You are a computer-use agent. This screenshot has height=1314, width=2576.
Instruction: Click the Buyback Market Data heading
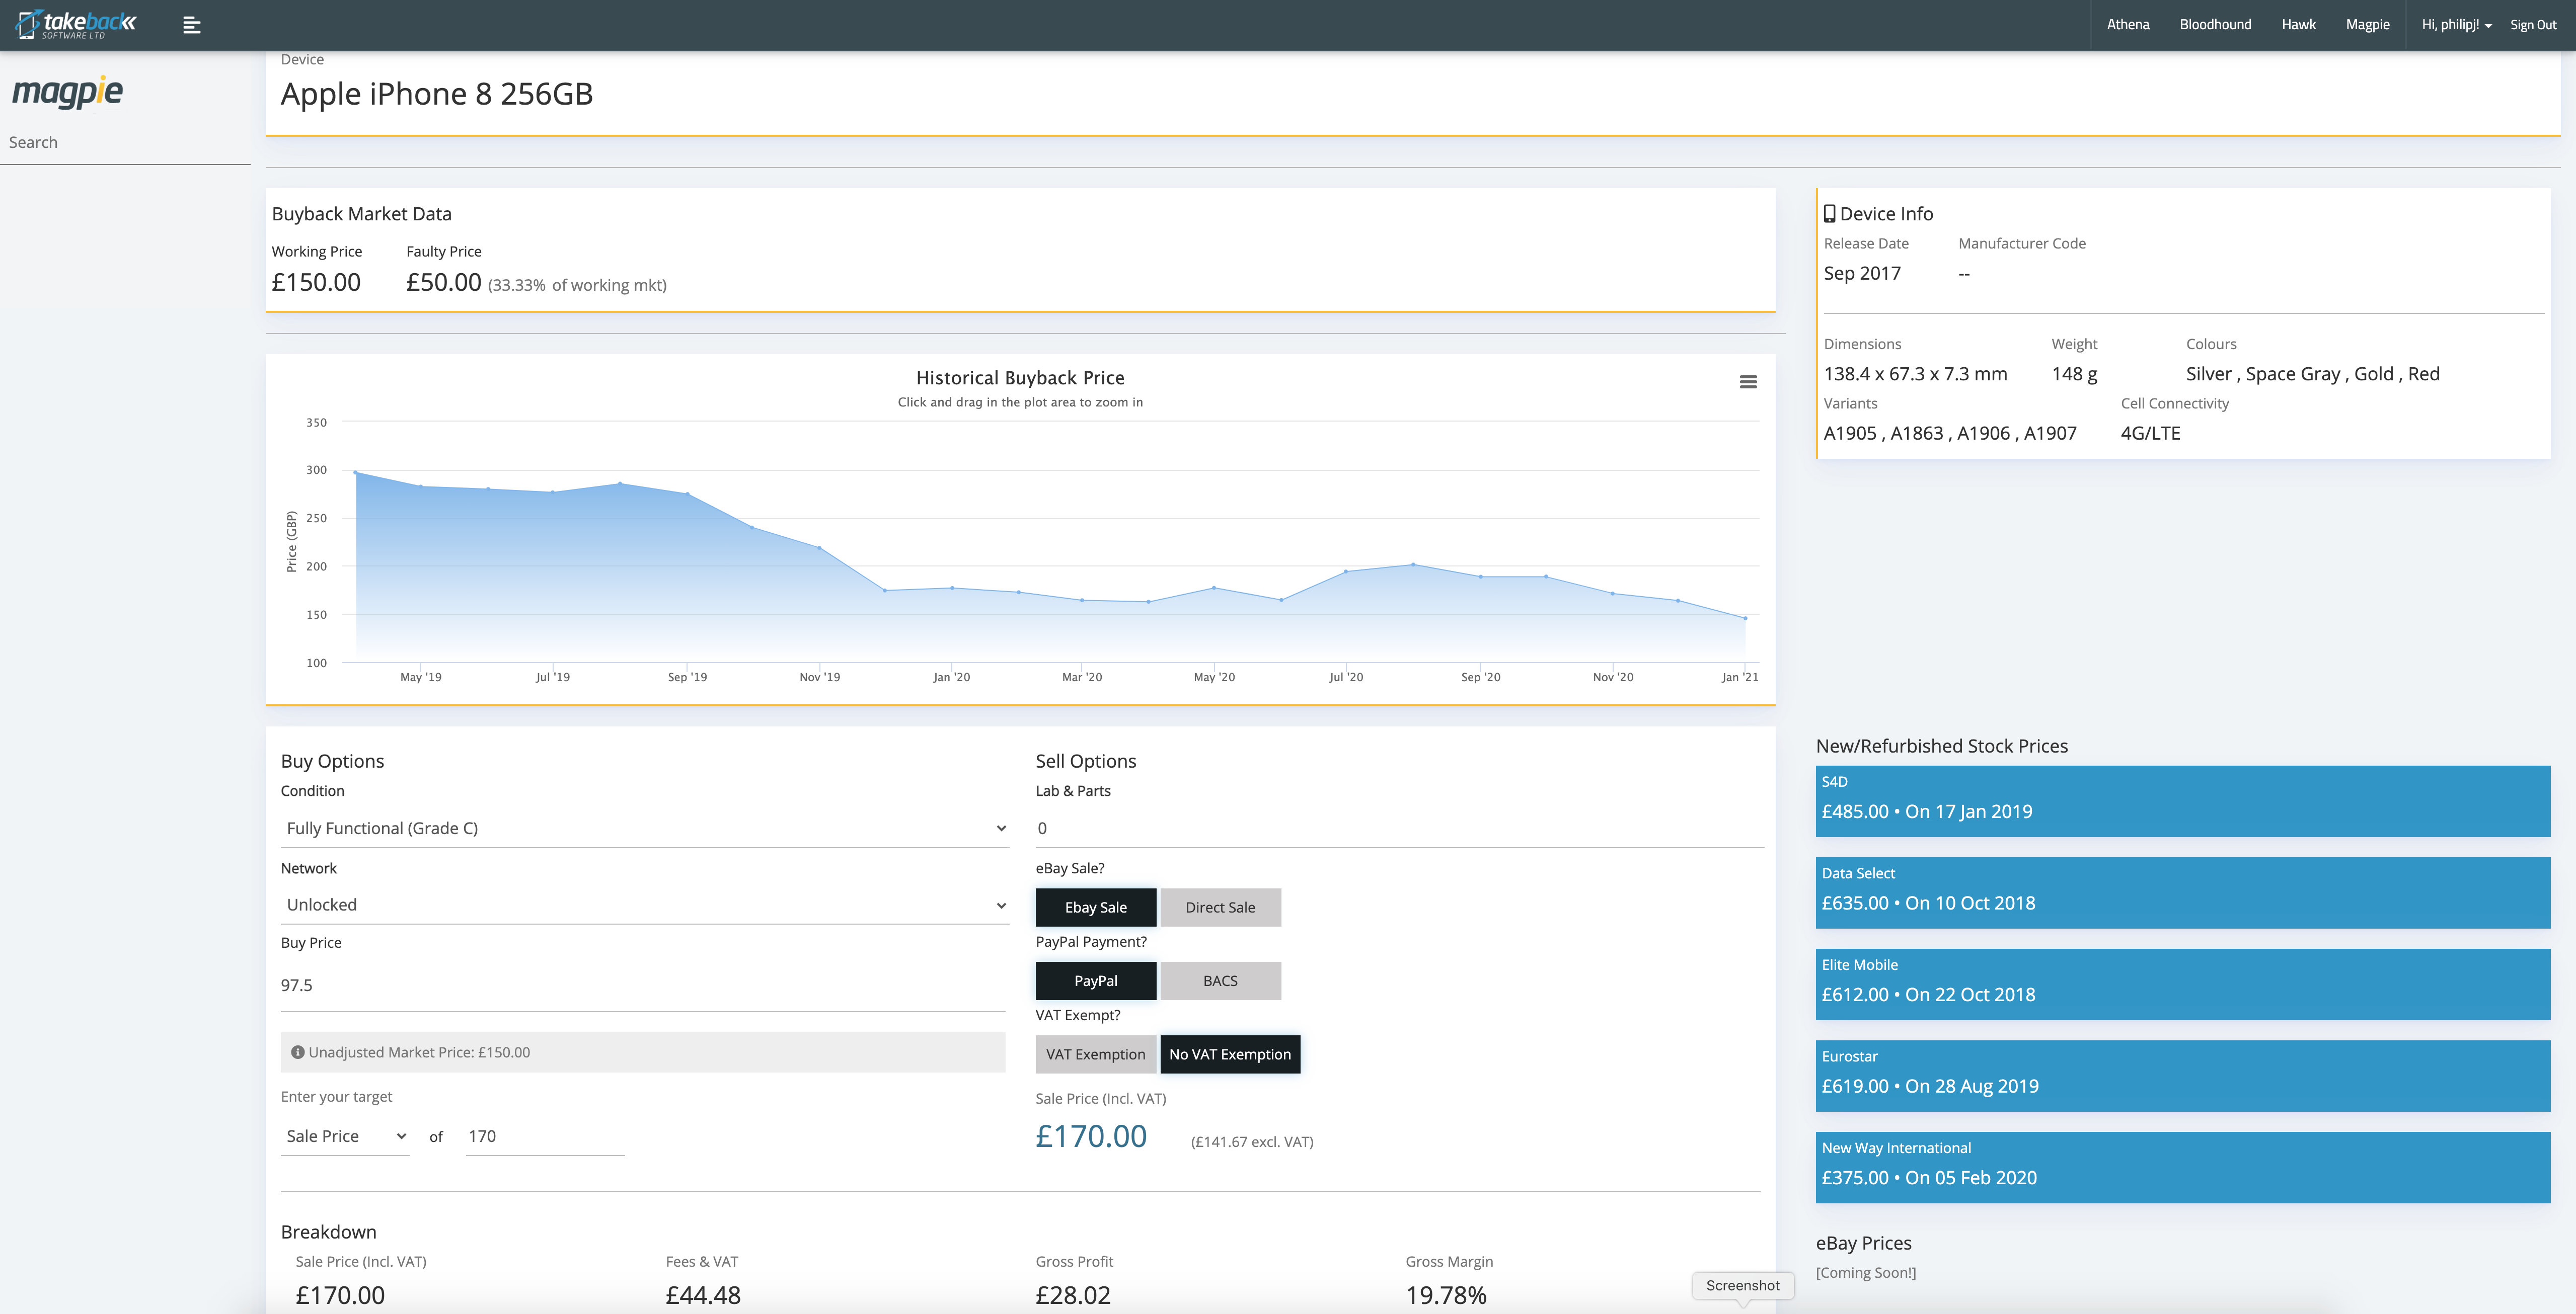pos(361,214)
